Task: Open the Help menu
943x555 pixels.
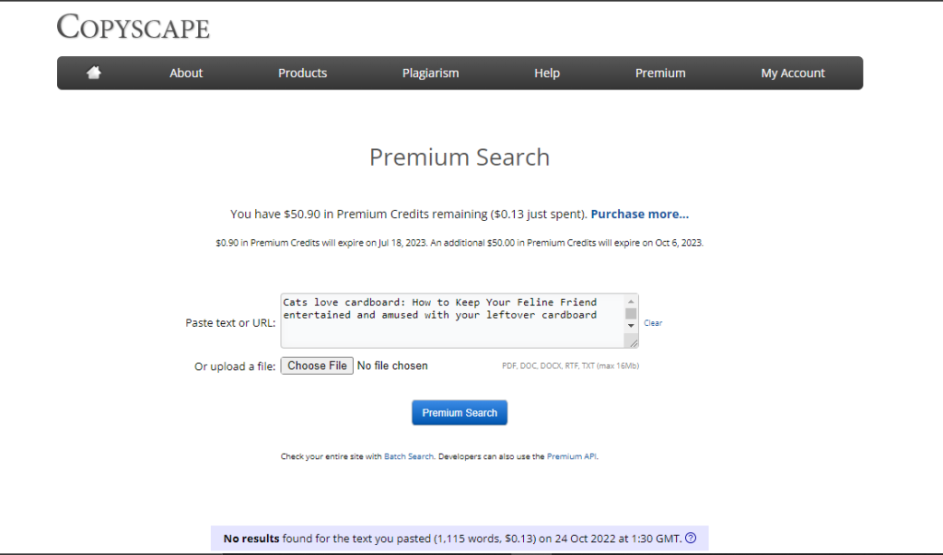Action: pos(547,73)
